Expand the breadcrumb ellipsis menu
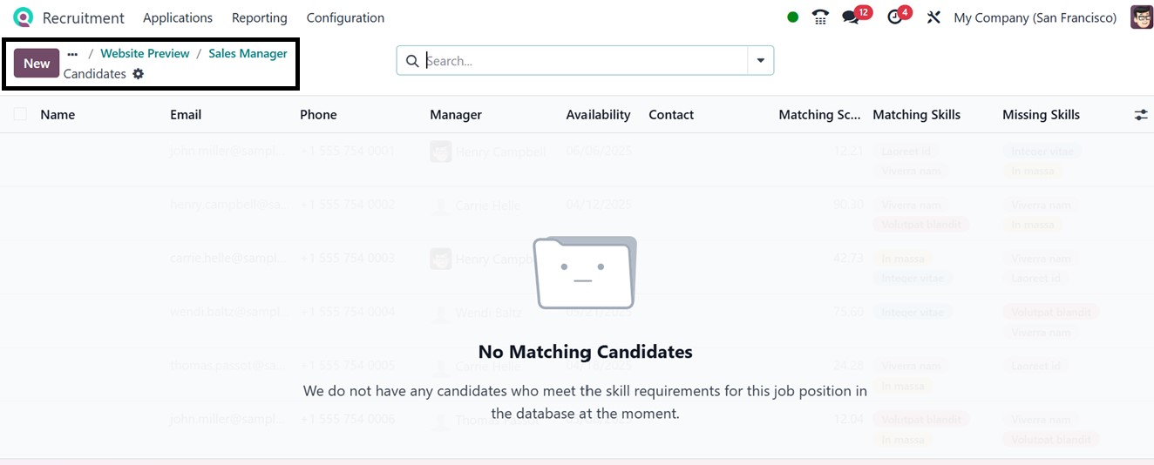The image size is (1154, 465). click(x=72, y=54)
